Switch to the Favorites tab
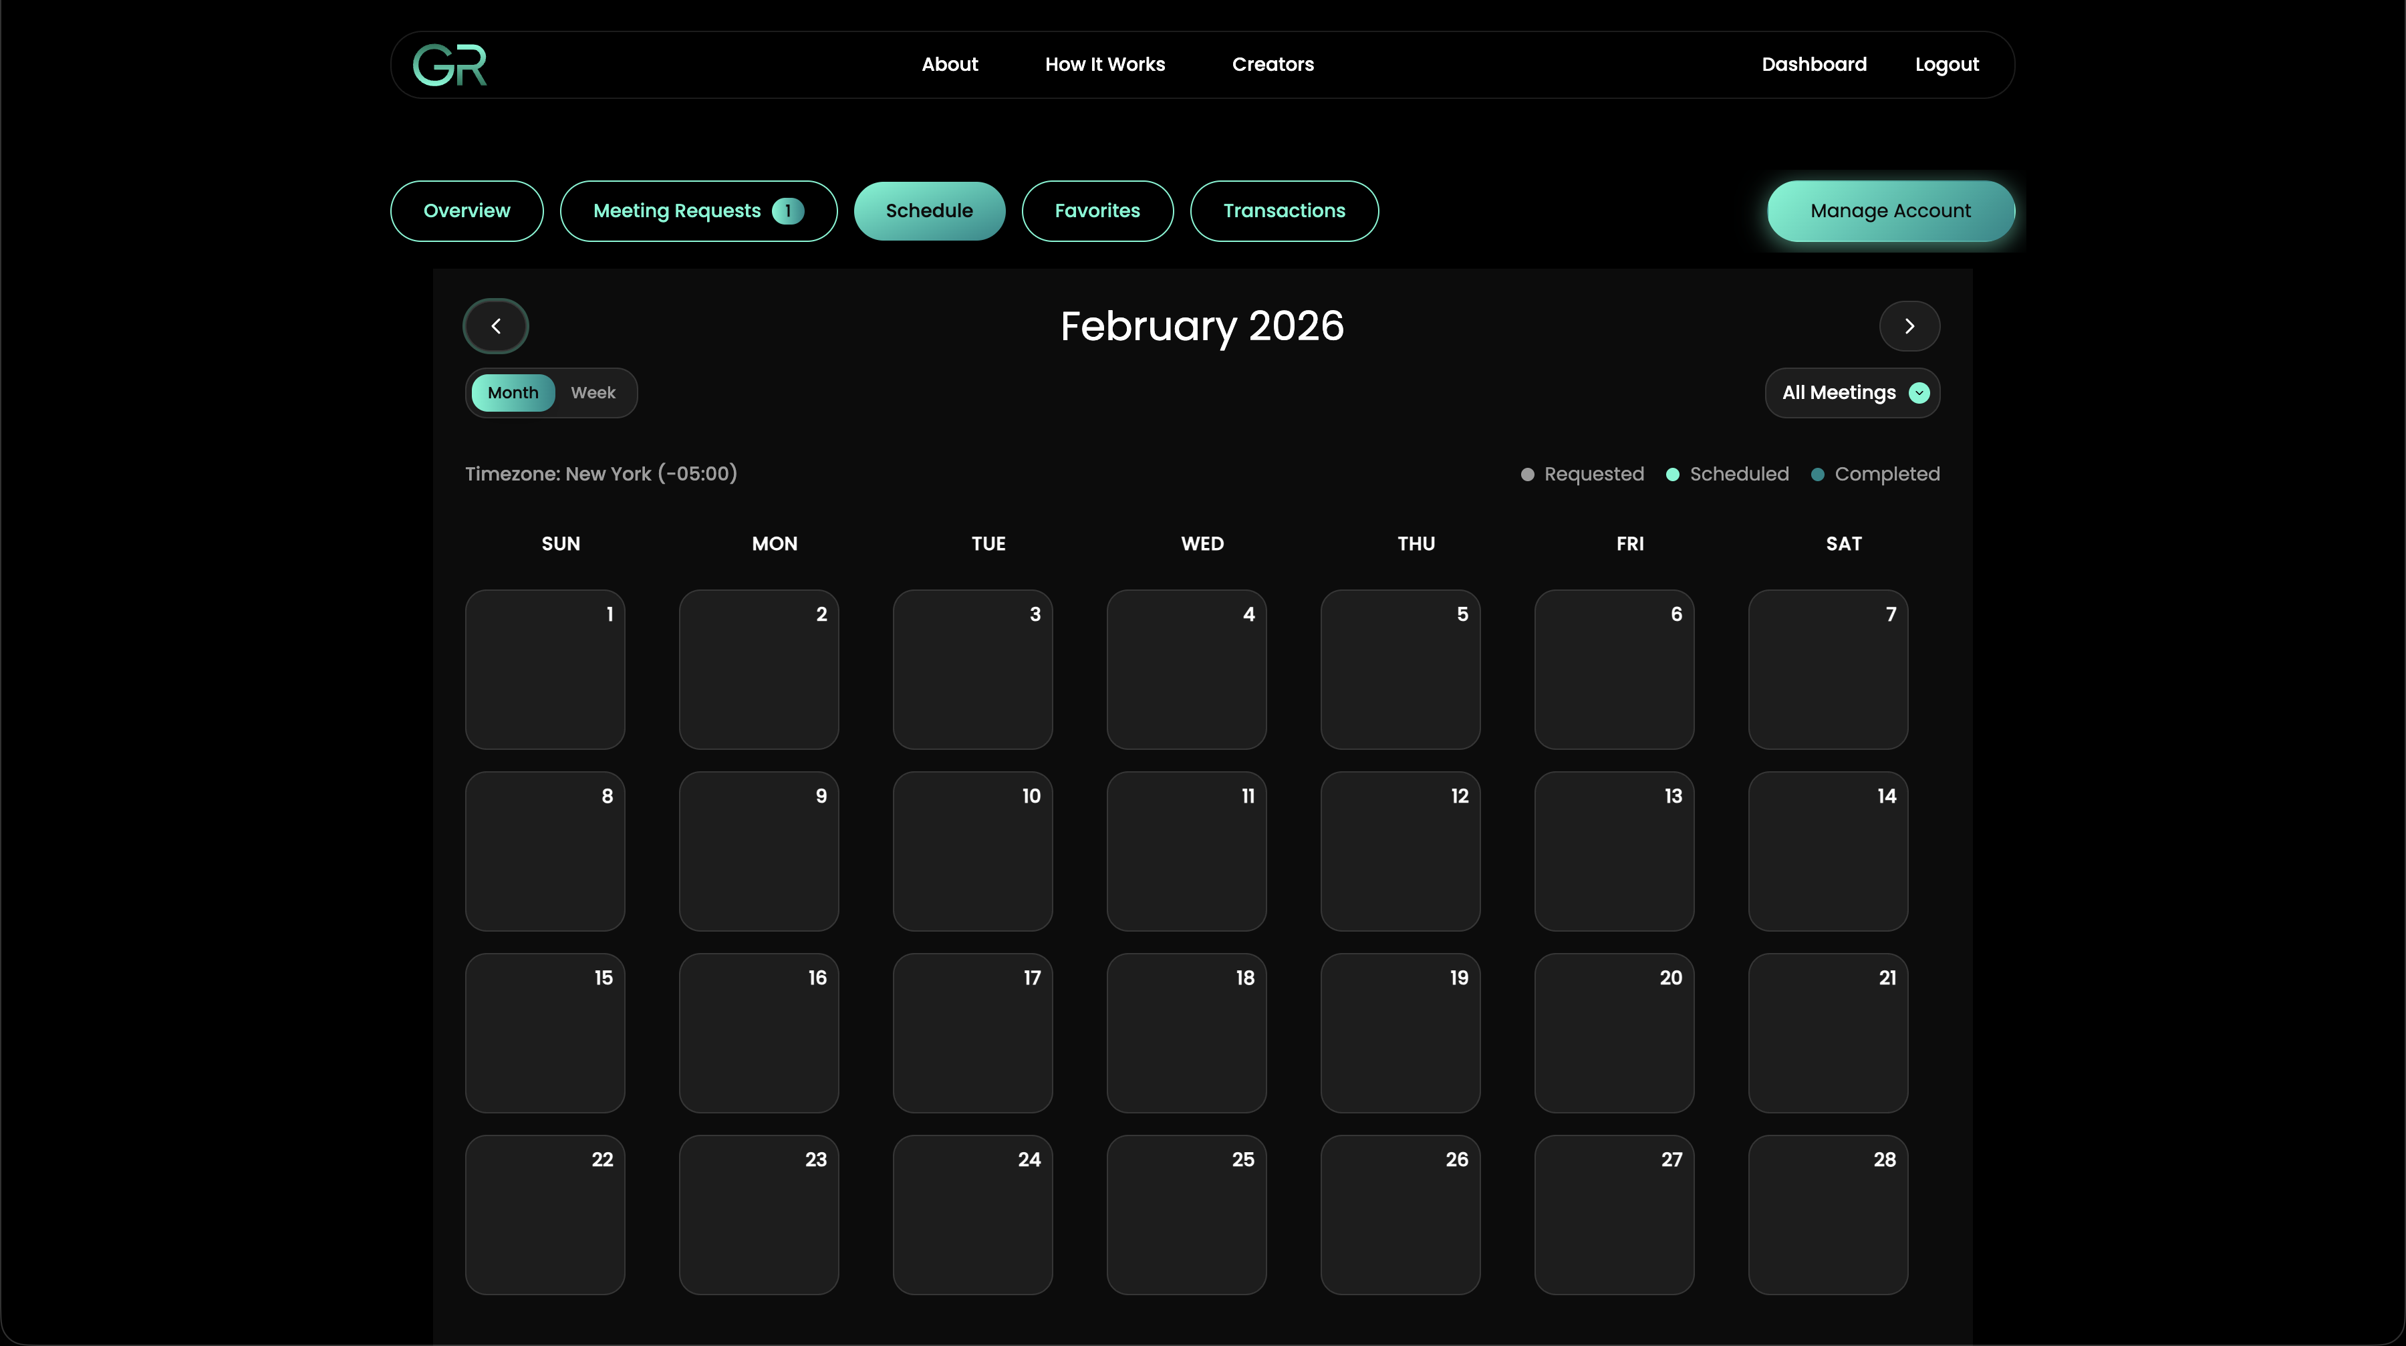 pos(1097,210)
